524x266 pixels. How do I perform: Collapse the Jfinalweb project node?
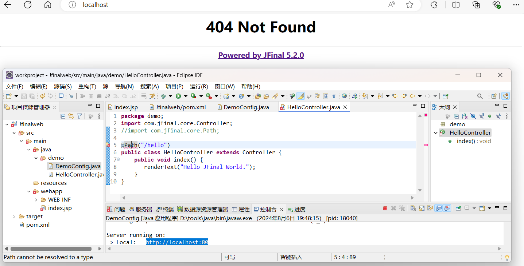pos(7,124)
